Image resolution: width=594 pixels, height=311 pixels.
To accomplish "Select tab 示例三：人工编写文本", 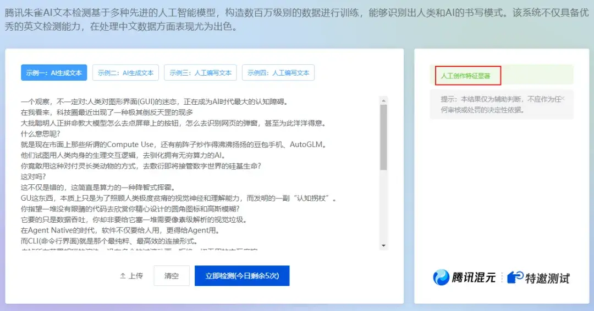I will [200, 72].
